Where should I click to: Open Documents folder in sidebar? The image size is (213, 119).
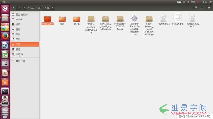[x=25, y=39]
